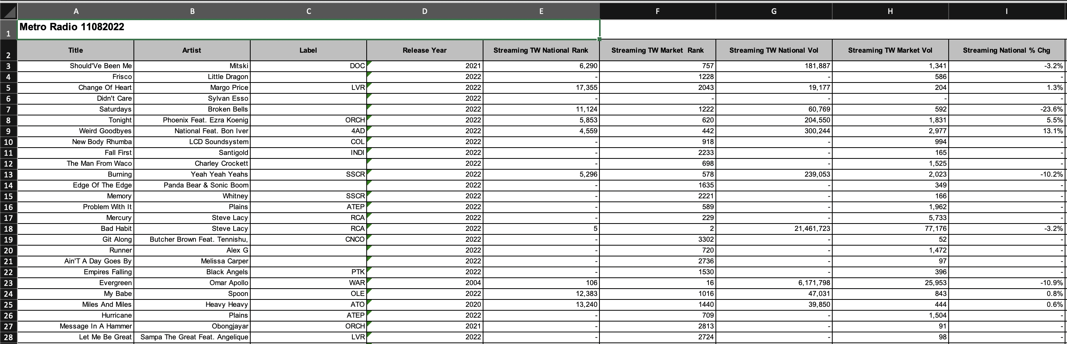1067x344 pixels.
Task: Select national volume cell '204,550'
Action: [774, 120]
